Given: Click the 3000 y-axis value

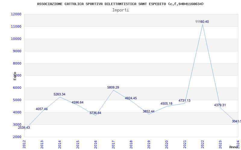Looking at the screenshot, I should (17, 124).
